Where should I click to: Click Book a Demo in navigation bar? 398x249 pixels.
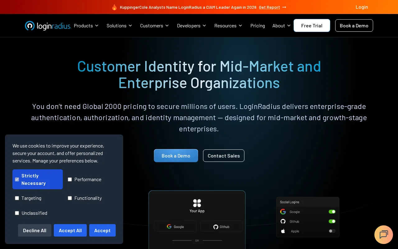(x=354, y=26)
